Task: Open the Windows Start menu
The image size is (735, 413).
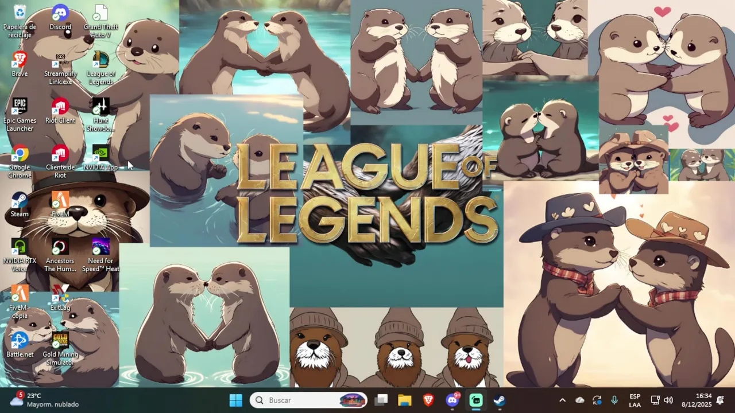Action: pos(236,400)
